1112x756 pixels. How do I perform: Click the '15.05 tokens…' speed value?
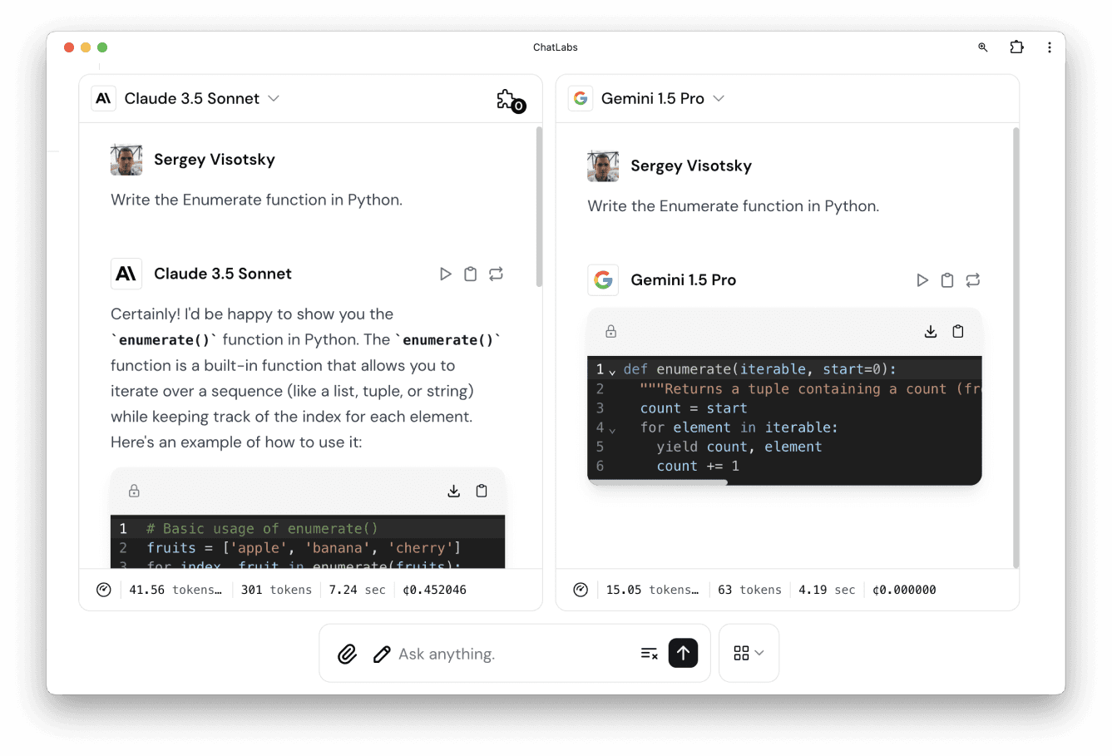[x=652, y=590]
